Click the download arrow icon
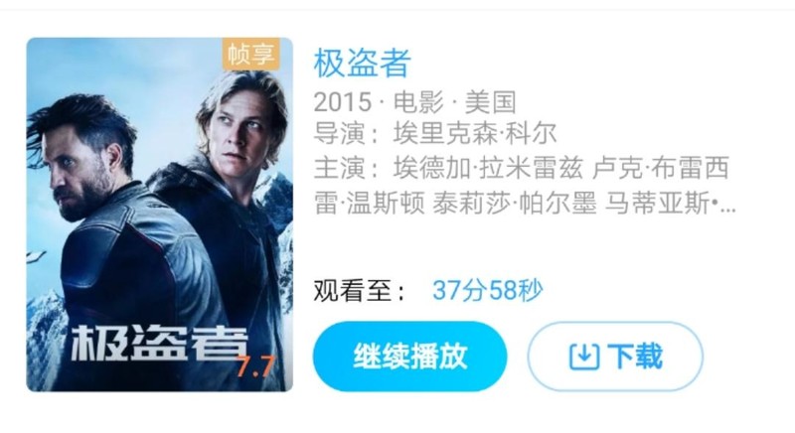Image resolution: width=795 pixels, height=433 pixels. pos(584,357)
